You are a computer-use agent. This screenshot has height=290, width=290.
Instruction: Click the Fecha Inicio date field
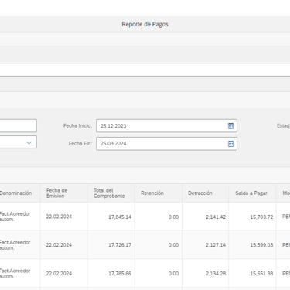point(166,126)
